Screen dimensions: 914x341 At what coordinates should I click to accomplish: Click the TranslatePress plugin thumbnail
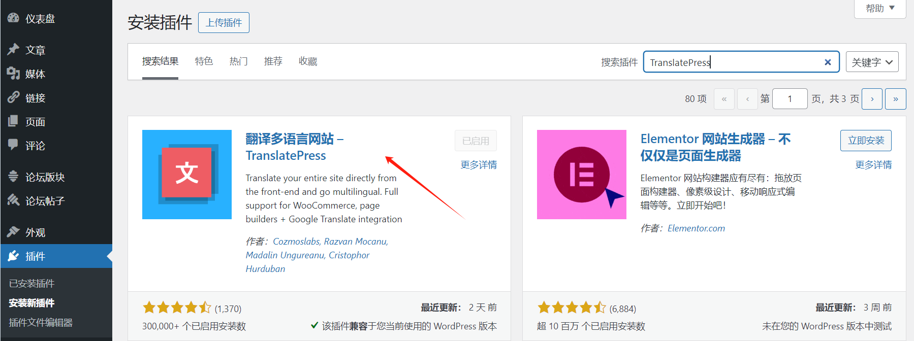(x=187, y=175)
